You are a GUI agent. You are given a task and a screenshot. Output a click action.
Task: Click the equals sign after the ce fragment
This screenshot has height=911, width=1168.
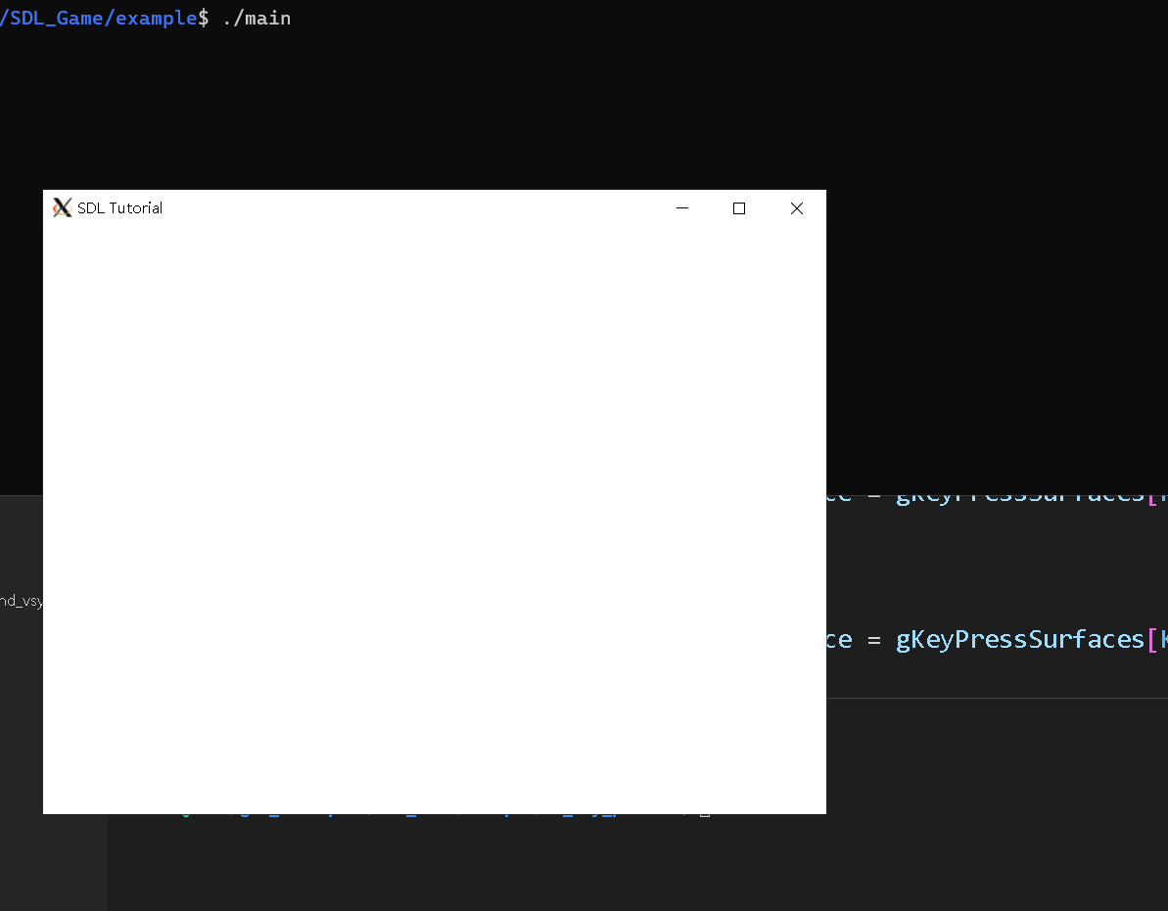(873, 638)
